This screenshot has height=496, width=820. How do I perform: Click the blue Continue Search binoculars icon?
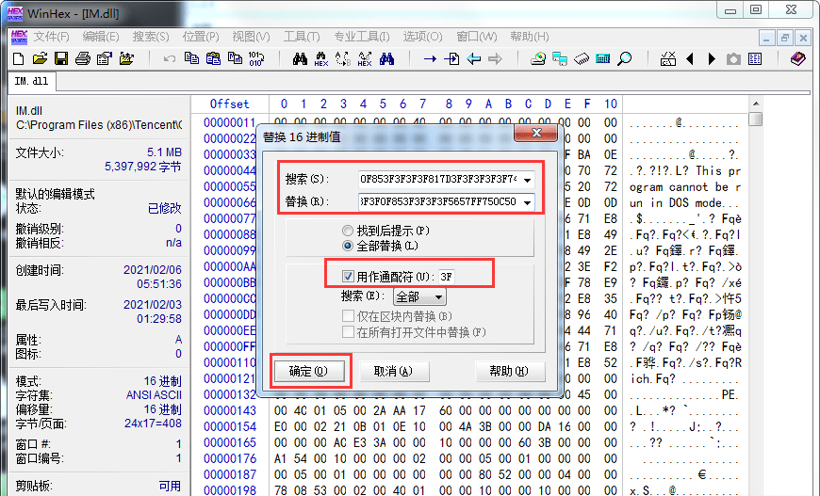click(x=386, y=58)
